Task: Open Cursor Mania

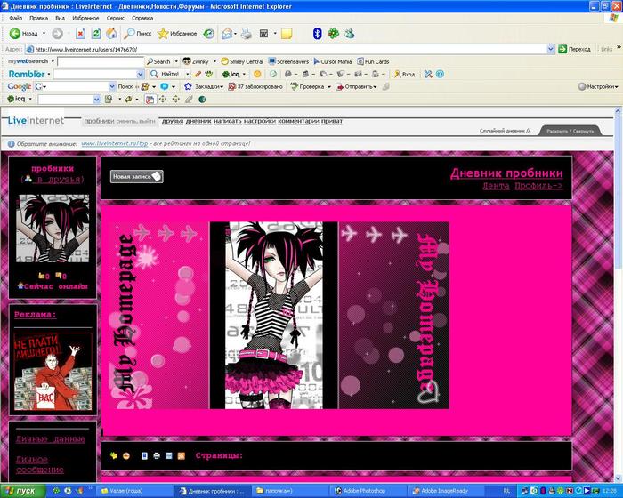Action: point(333,61)
